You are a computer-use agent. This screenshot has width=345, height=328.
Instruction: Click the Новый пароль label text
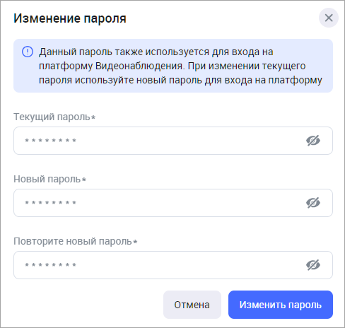point(47,179)
